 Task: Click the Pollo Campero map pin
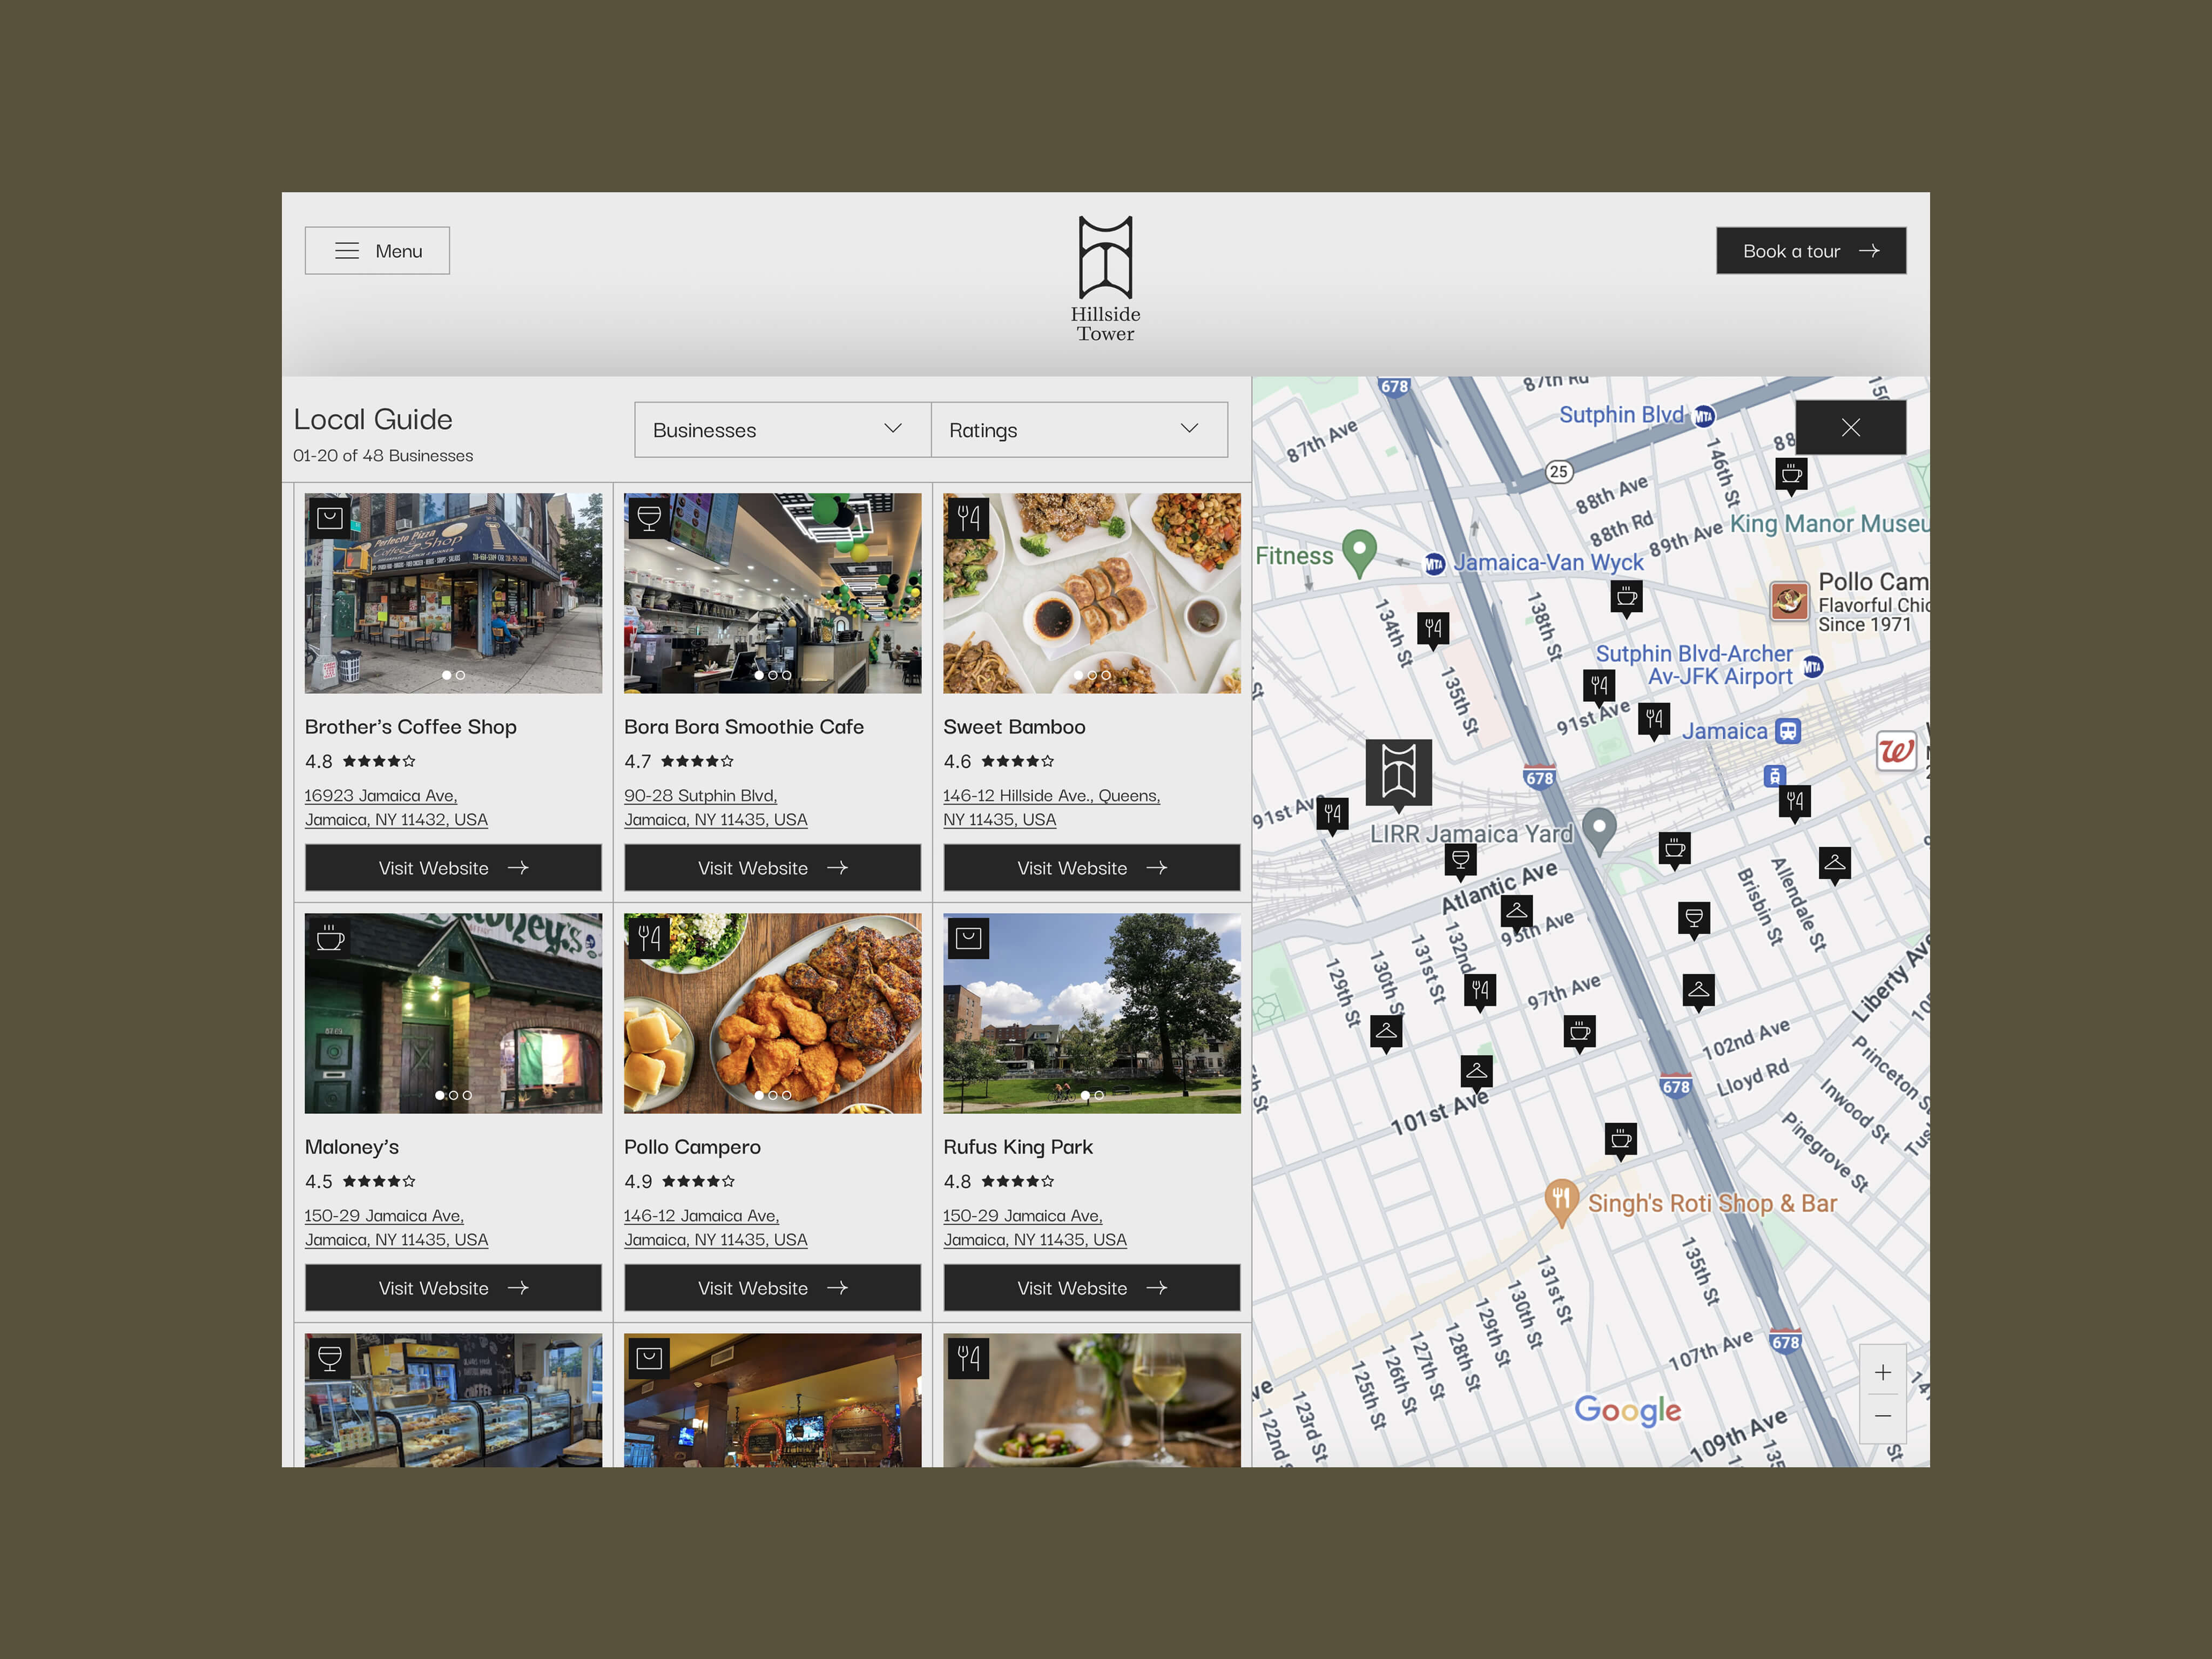(x=1789, y=601)
